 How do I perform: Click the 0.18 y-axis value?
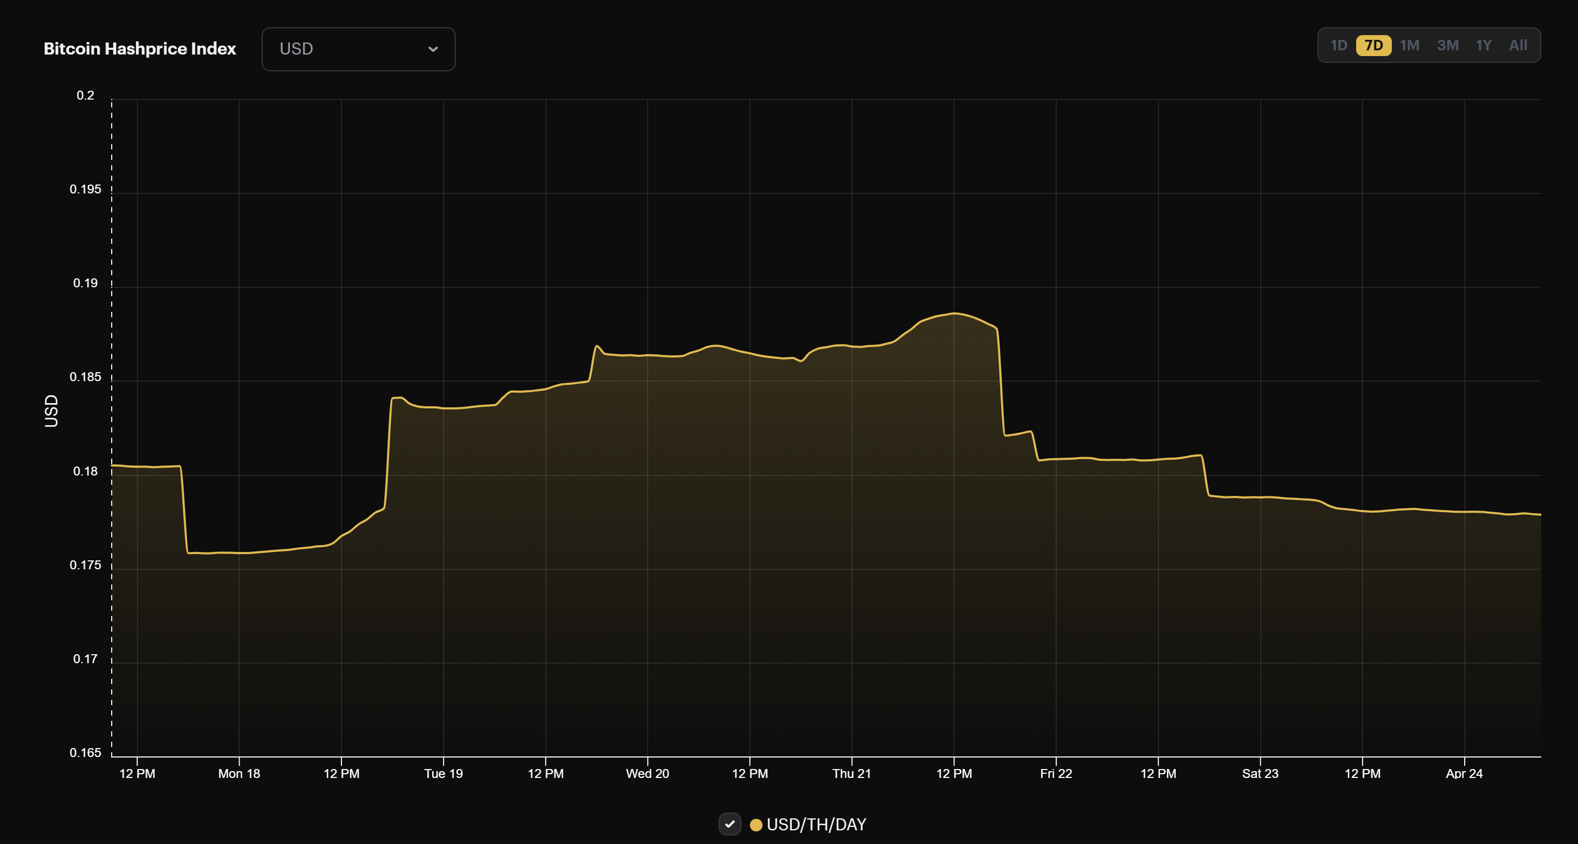[85, 471]
